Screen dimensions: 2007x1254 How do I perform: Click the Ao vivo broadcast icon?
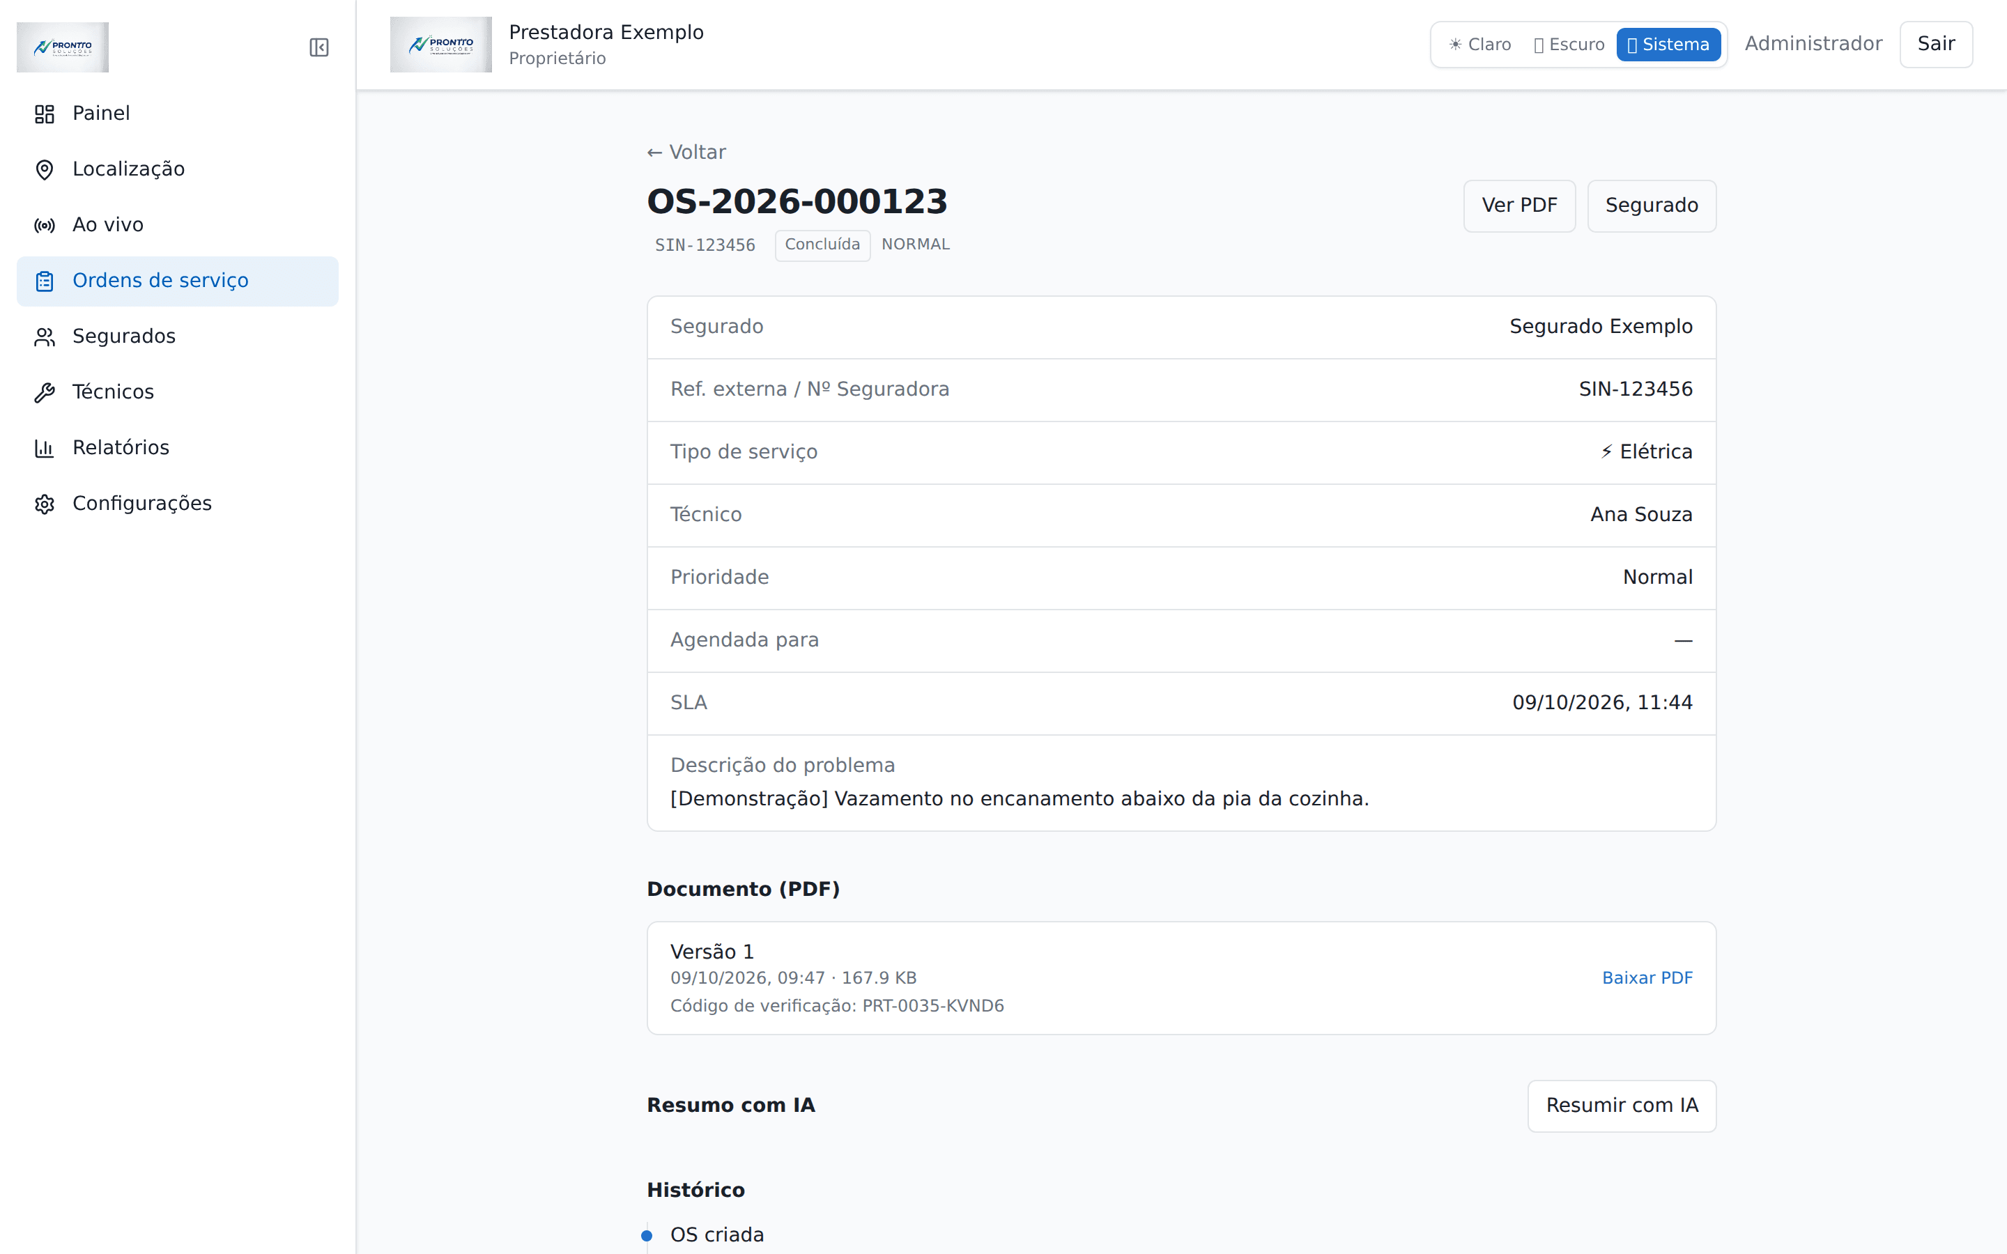coord(45,225)
